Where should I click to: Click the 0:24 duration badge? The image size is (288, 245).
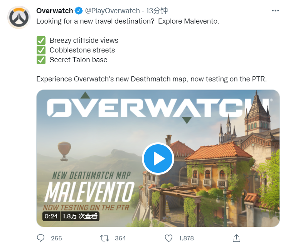(x=51, y=216)
